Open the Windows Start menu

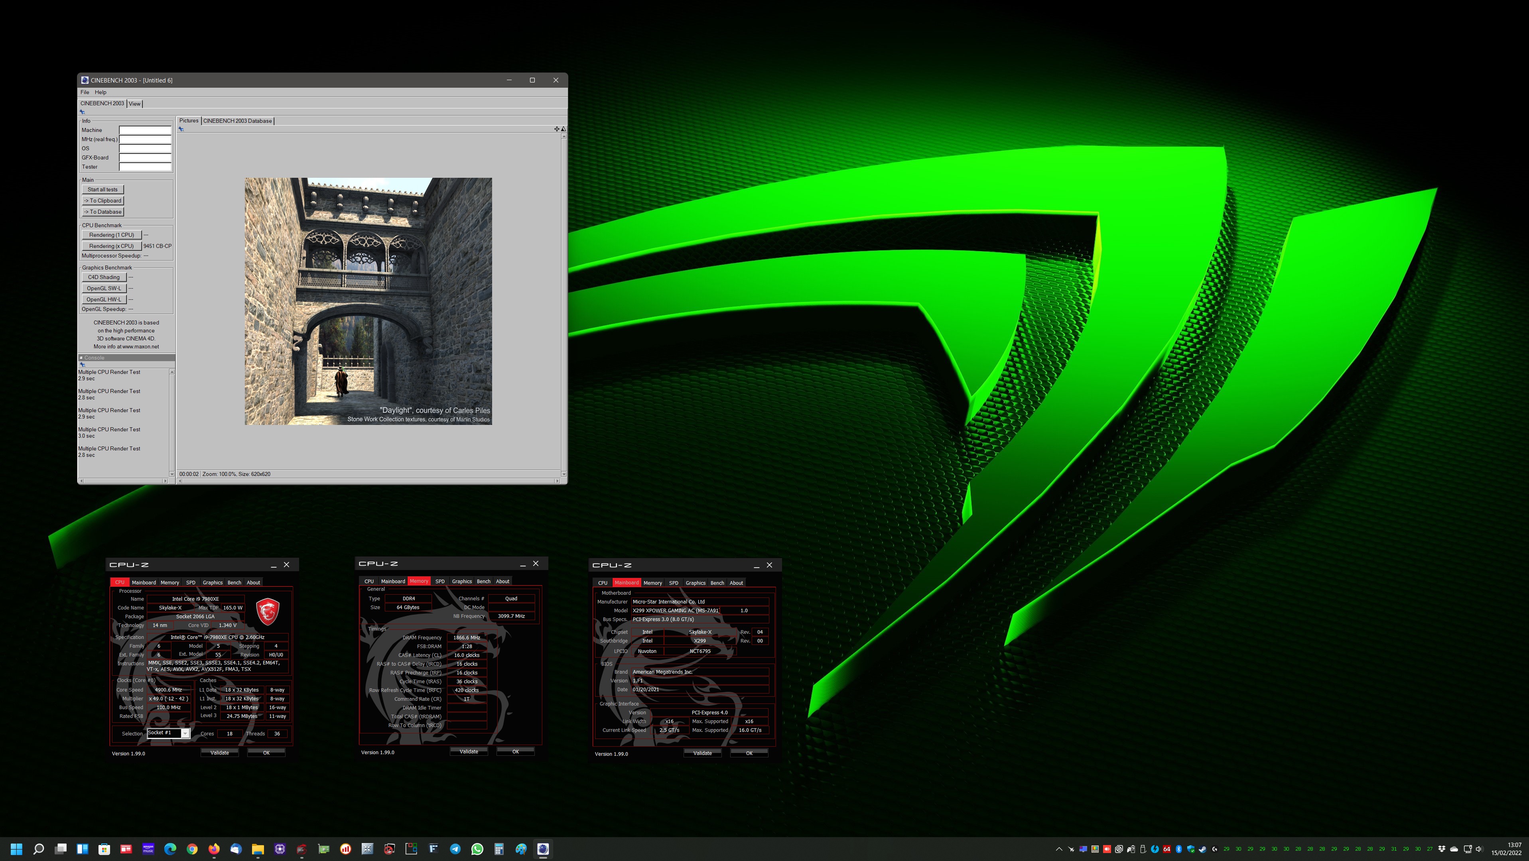tap(17, 849)
